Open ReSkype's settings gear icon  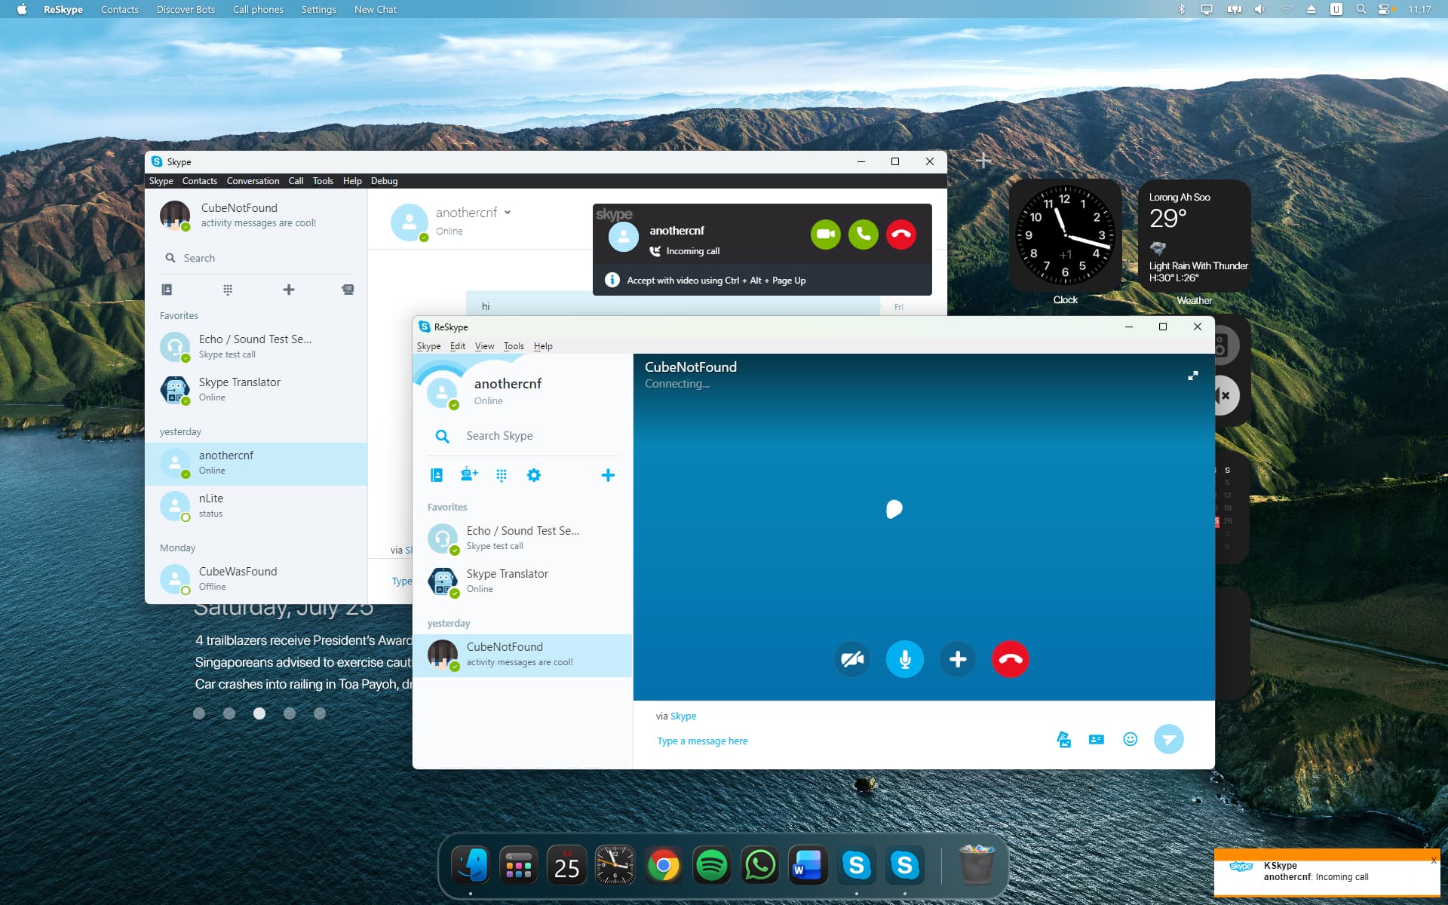[534, 475]
